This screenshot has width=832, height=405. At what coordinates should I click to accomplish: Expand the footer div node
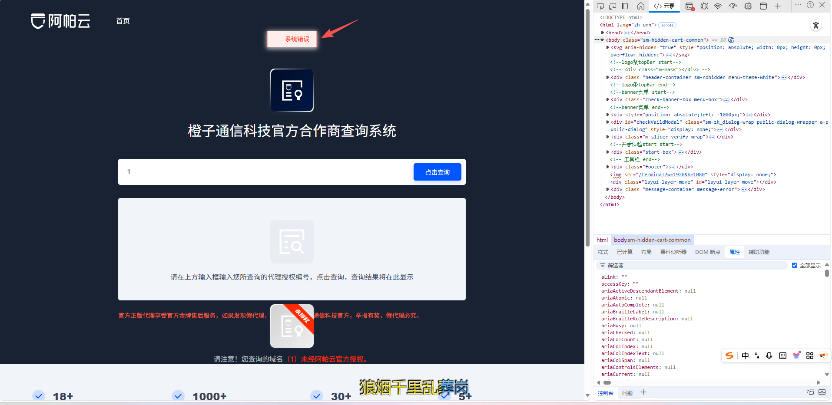pyautogui.click(x=608, y=167)
